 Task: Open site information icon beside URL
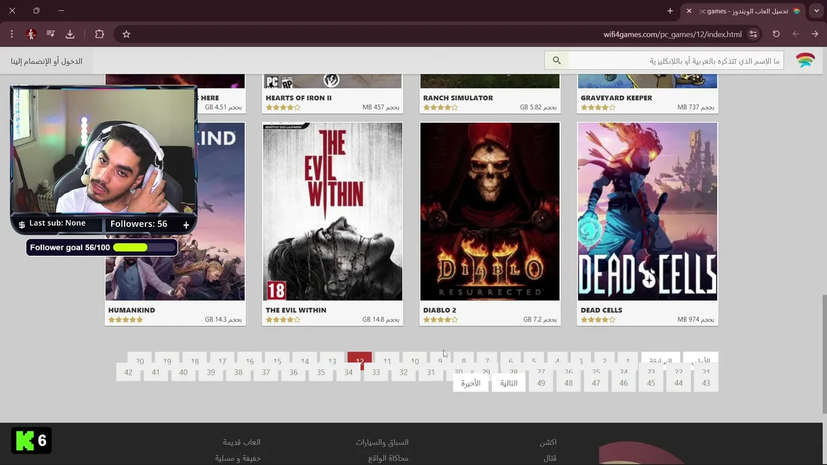coord(753,34)
